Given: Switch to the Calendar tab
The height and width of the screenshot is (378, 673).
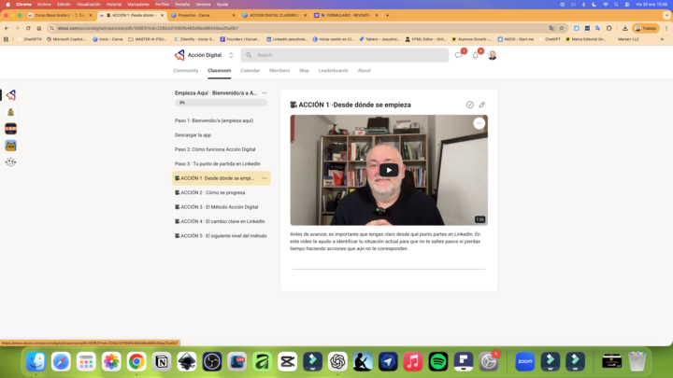Looking at the screenshot, I should point(251,70).
